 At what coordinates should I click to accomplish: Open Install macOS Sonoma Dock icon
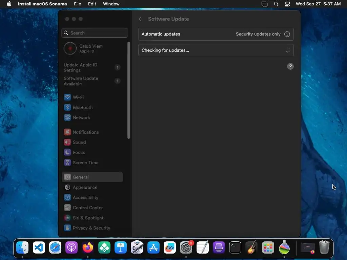point(284,247)
